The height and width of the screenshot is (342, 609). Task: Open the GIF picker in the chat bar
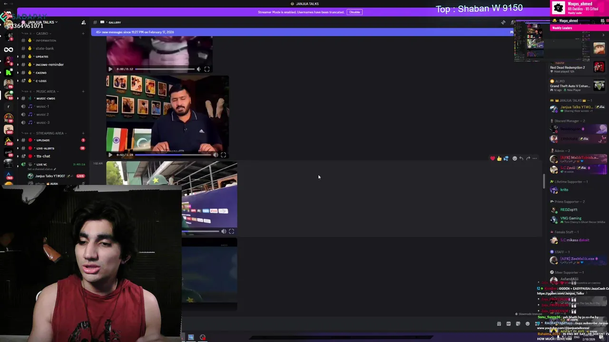click(x=509, y=324)
